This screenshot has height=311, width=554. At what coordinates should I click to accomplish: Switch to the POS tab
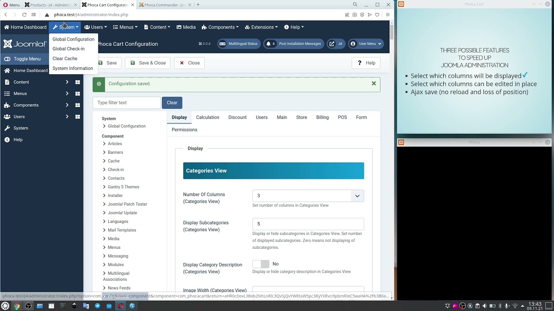[342, 117]
